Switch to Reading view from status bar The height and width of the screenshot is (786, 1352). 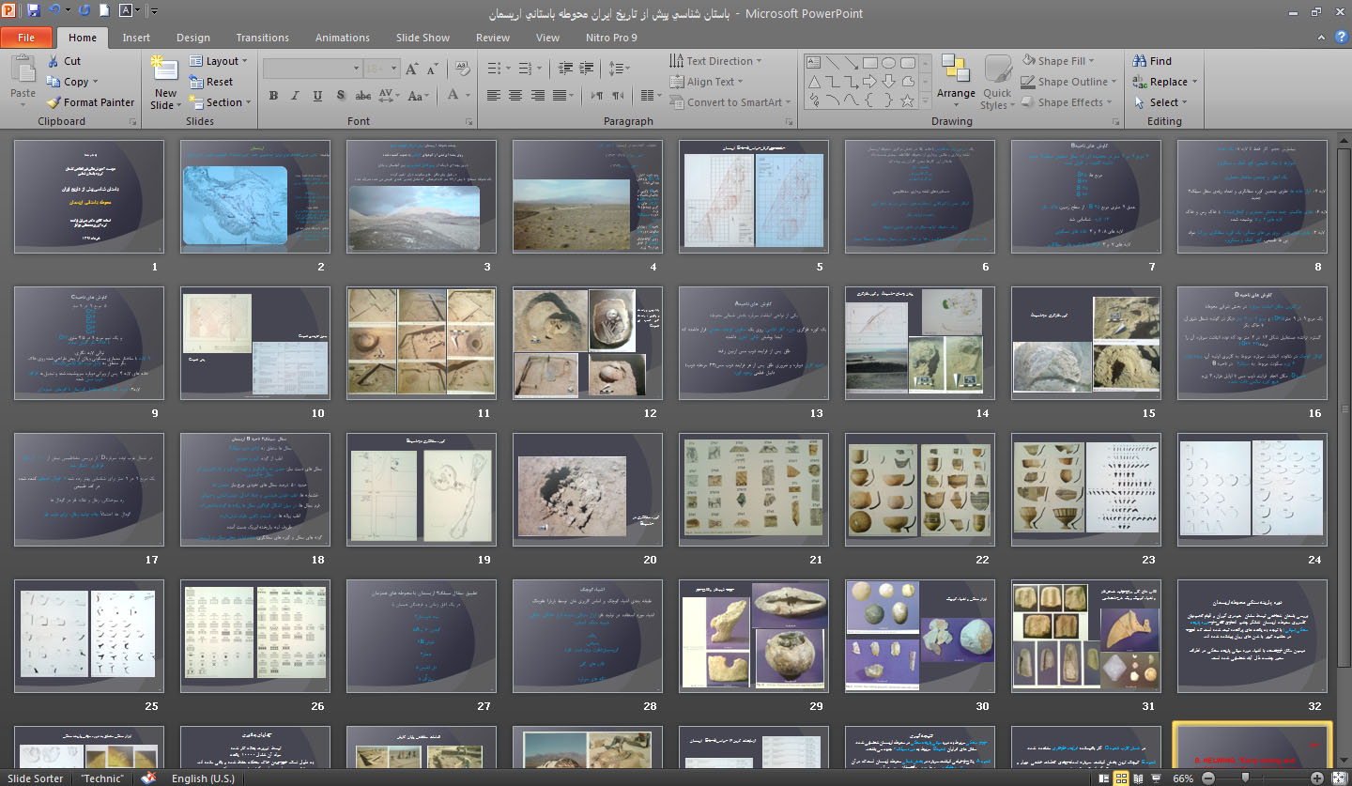coord(1138,778)
